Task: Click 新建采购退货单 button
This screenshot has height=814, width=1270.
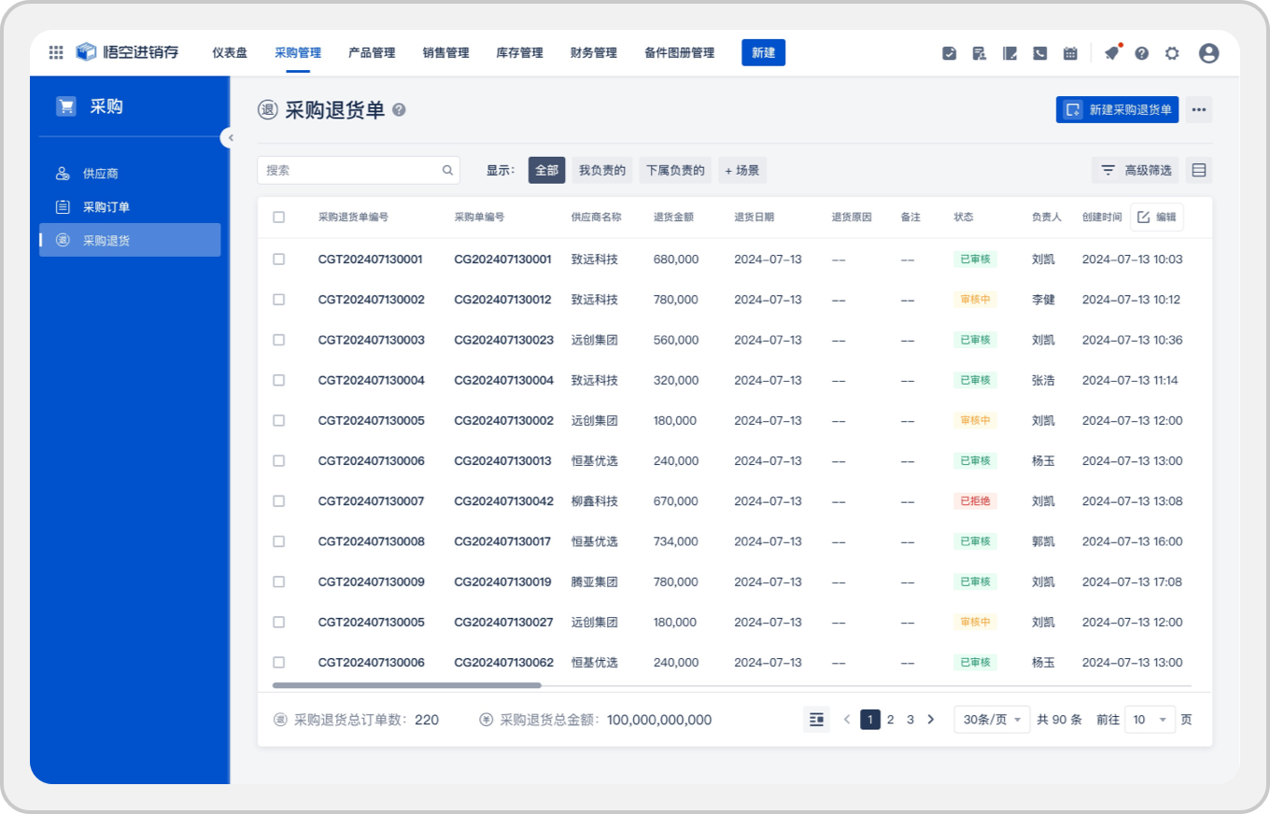Action: pos(1118,109)
